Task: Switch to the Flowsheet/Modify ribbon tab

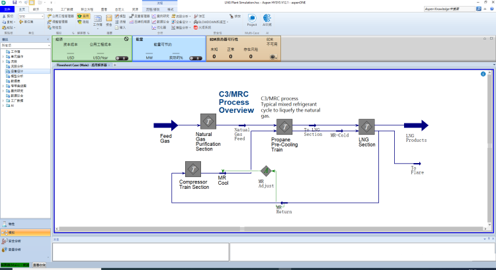Action: point(153,9)
